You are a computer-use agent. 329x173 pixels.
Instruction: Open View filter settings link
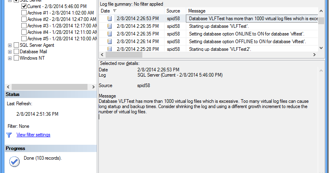[33, 135]
